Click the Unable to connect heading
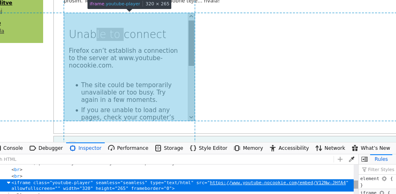Screen dimensions: 396x194 [x=117, y=34]
